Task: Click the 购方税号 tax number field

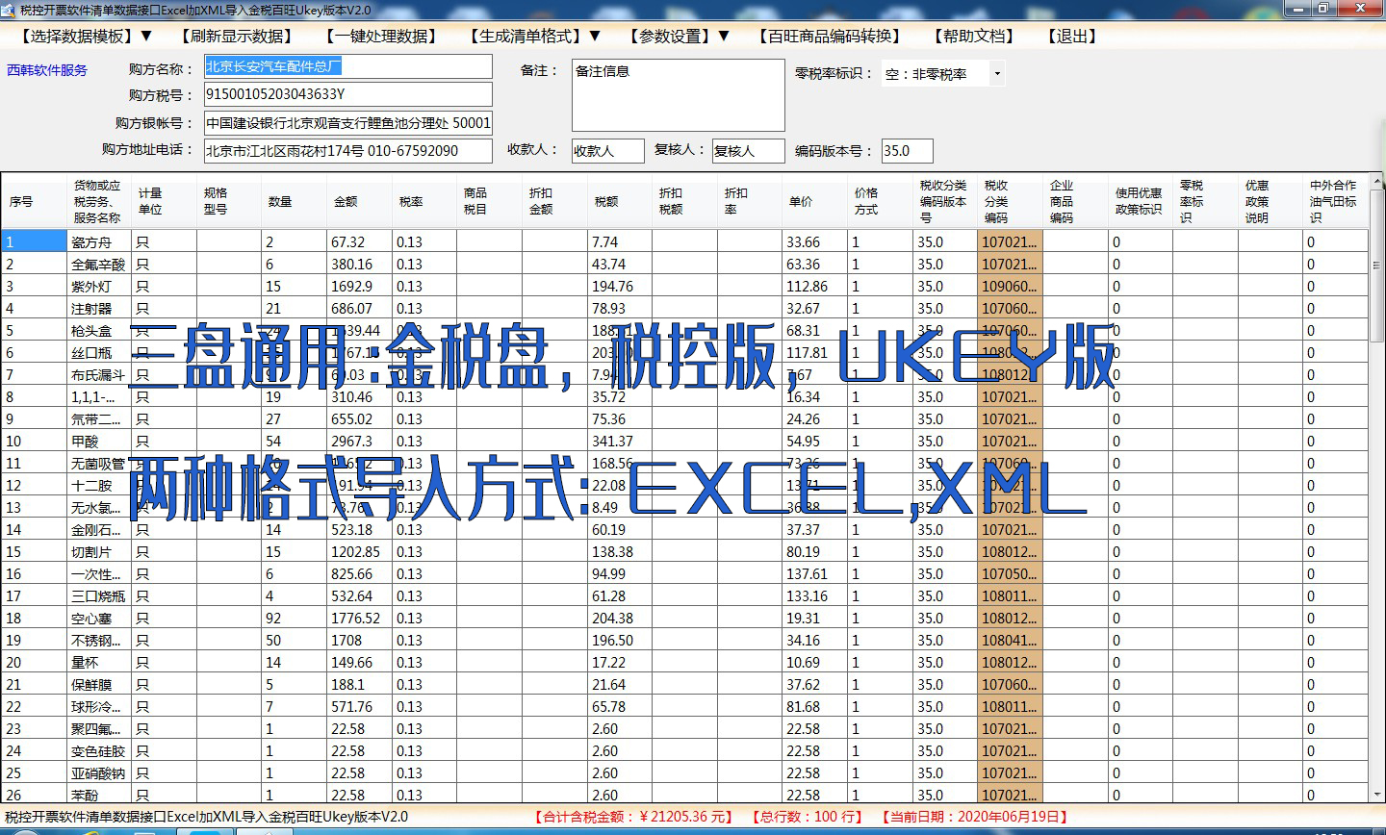Action: point(346,94)
